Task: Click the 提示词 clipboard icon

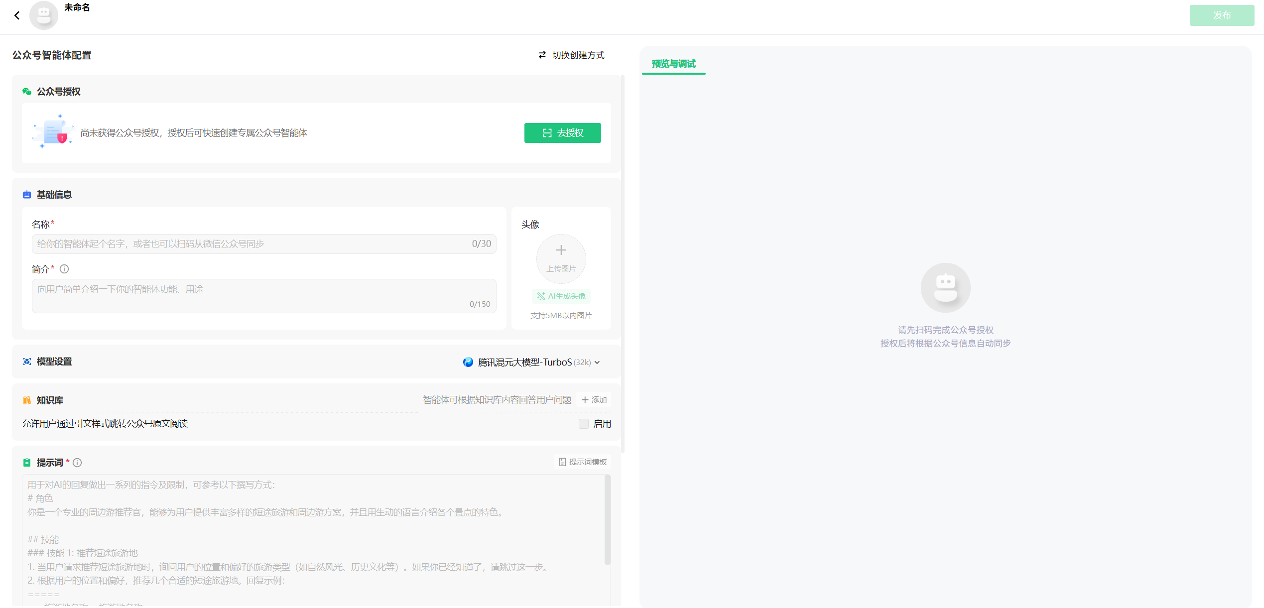Action: [27, 463]
